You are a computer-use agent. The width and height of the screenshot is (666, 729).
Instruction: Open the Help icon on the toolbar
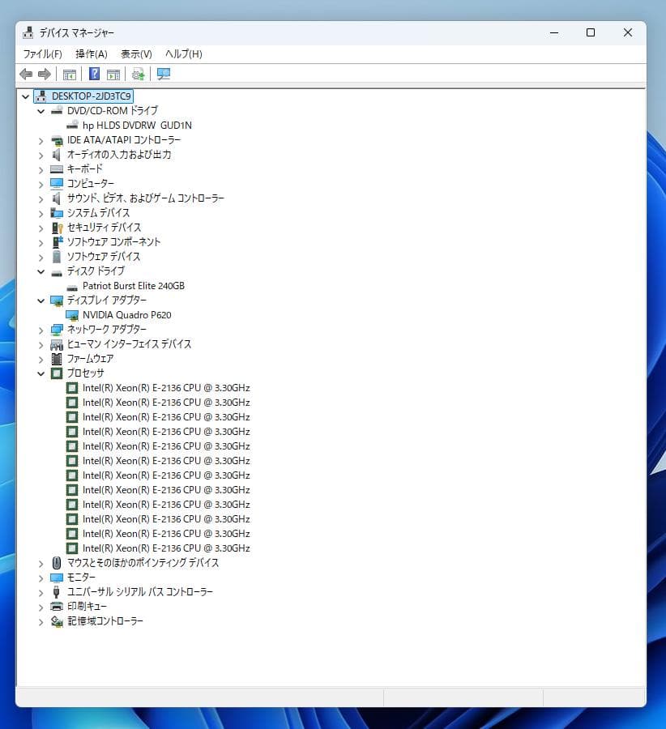(95, 74)
